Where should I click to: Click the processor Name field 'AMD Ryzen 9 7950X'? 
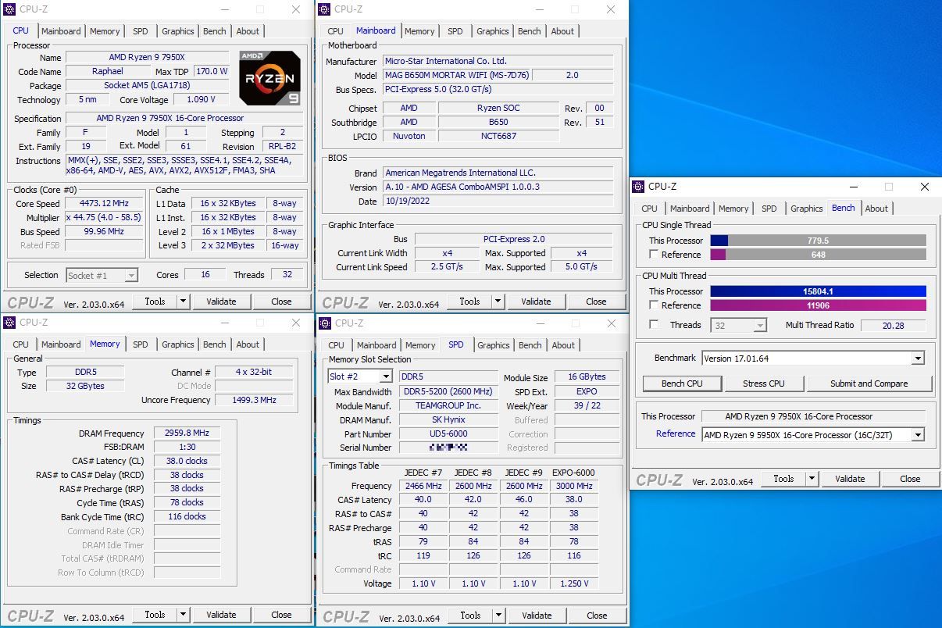click(147, 57)
